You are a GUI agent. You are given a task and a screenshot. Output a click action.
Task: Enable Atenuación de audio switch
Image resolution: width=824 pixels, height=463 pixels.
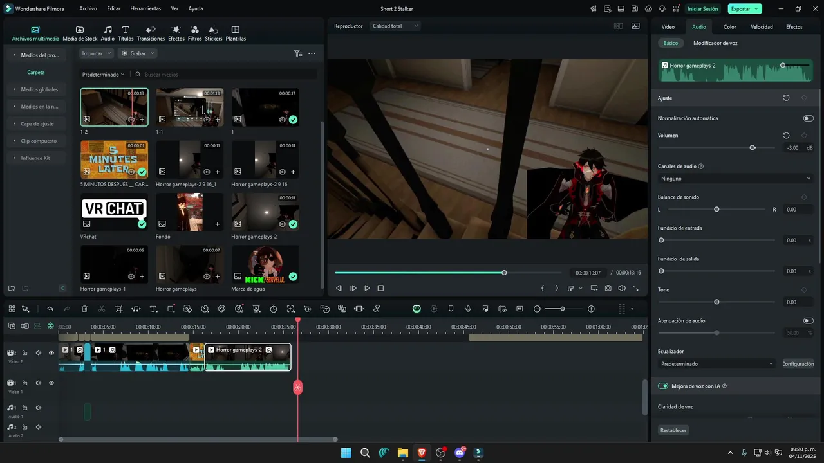[x=808, y=320]
